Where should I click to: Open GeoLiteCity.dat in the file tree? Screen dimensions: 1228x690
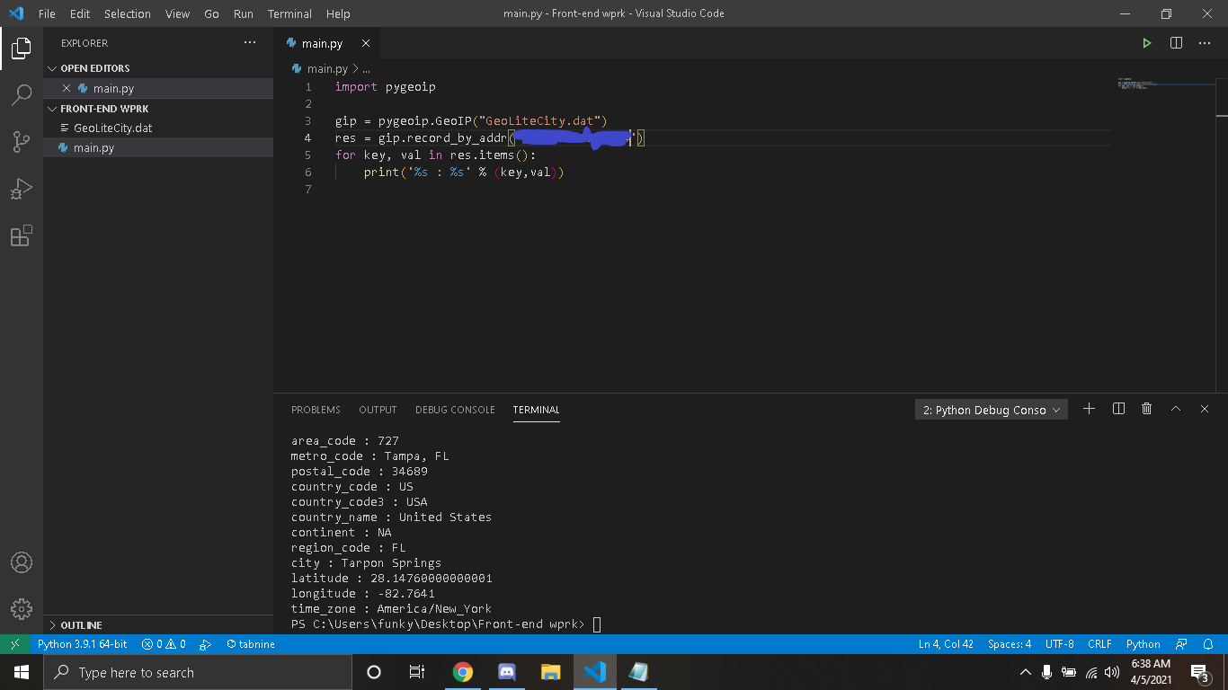coord(112,128)
